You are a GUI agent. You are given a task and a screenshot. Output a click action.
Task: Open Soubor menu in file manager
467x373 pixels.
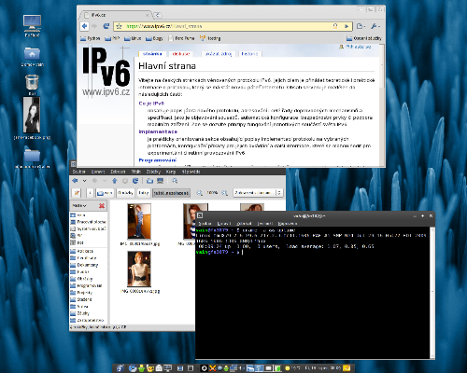(78, 172)
